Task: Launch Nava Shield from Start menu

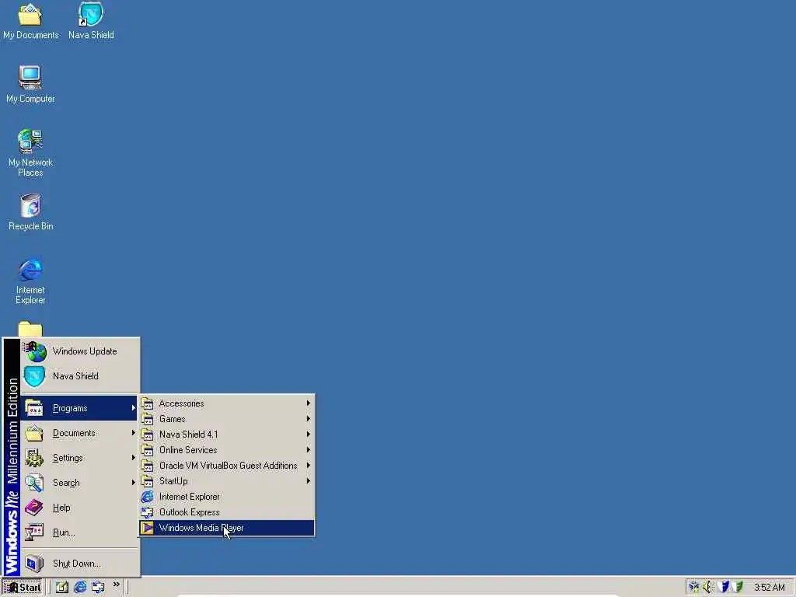Action: pos(80,376)
